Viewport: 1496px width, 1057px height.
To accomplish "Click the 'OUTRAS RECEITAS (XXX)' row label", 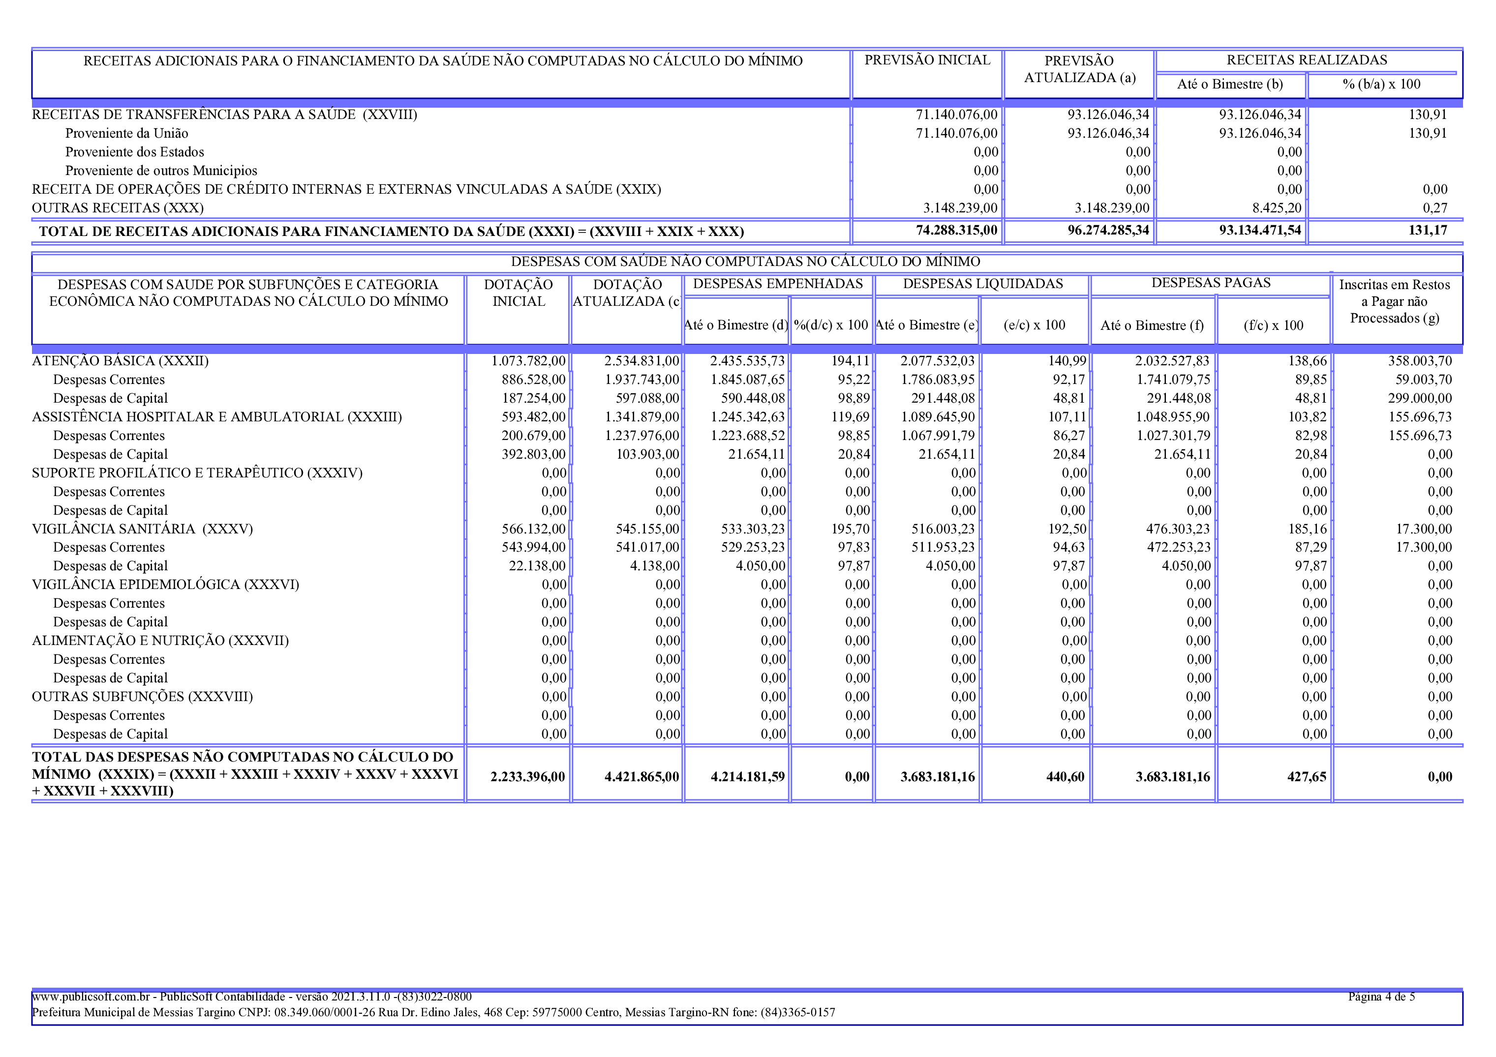I will coord(117,208).
